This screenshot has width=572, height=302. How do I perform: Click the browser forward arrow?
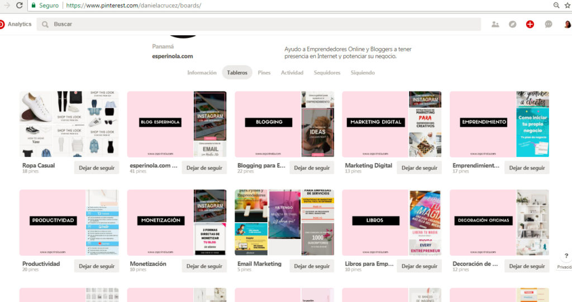coord(7,5)
